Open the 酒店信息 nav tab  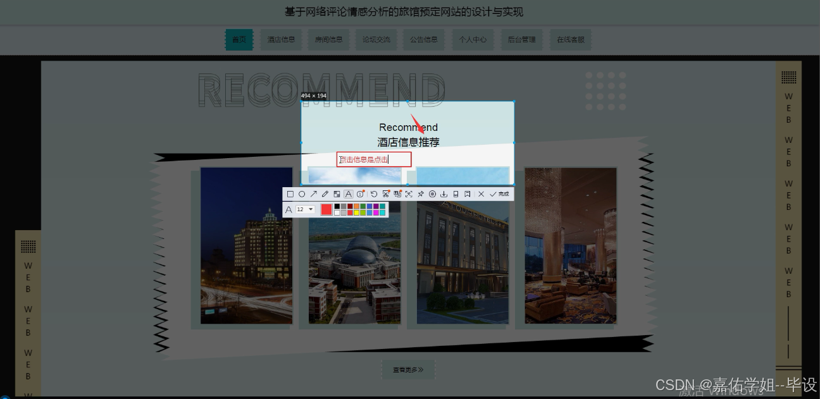pos(281,39)
